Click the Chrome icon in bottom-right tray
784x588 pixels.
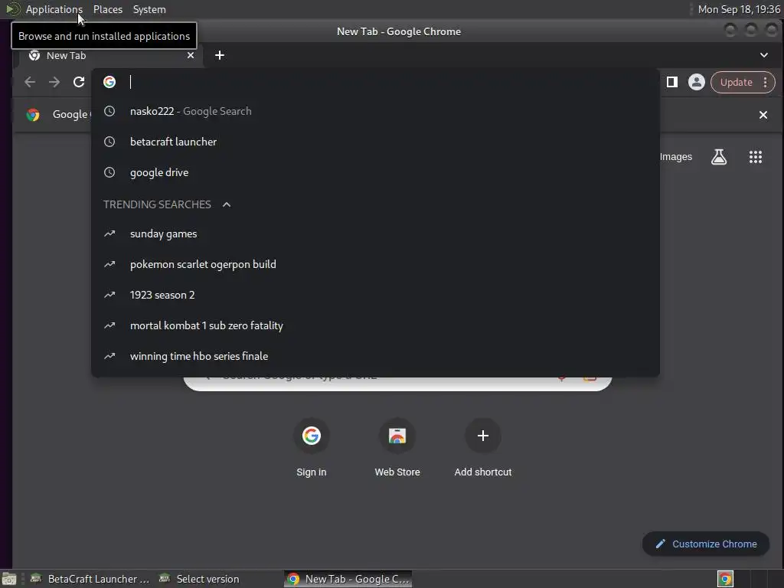pos(725,579)
